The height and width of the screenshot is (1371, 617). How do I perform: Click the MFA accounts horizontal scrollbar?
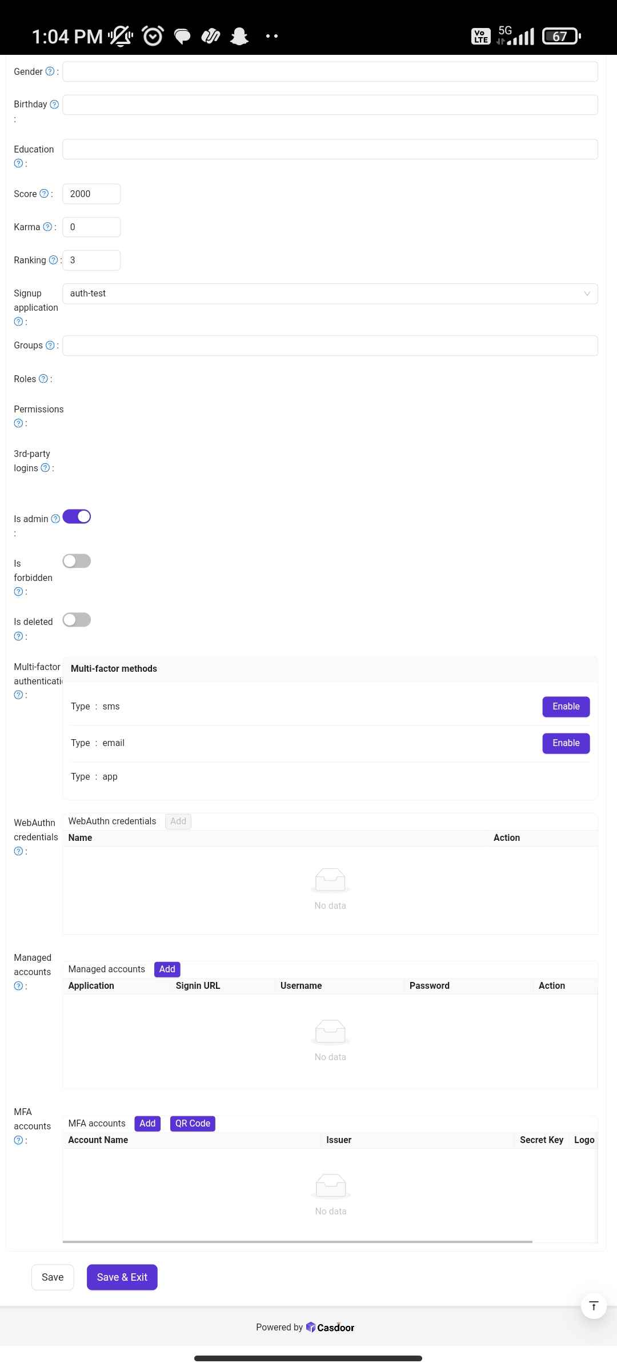pyautogui.click(x=298, y=1241)
